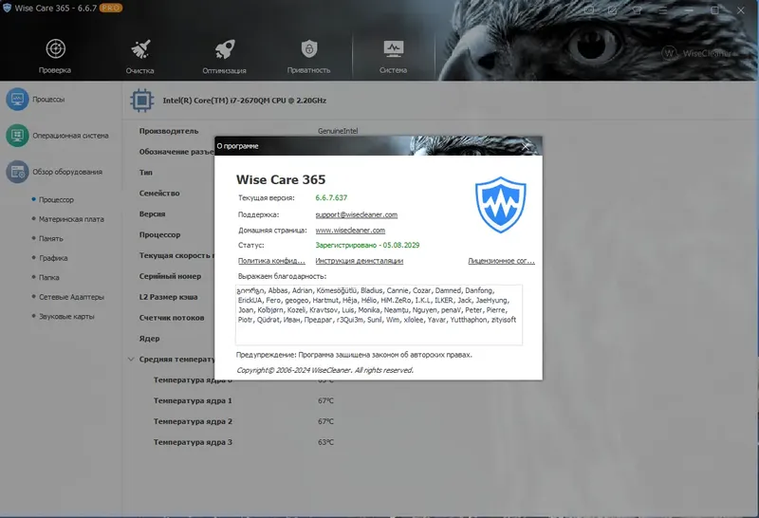
Task: Click the Wise Care 365 title bar shield icon
Action: click(7, 8)
